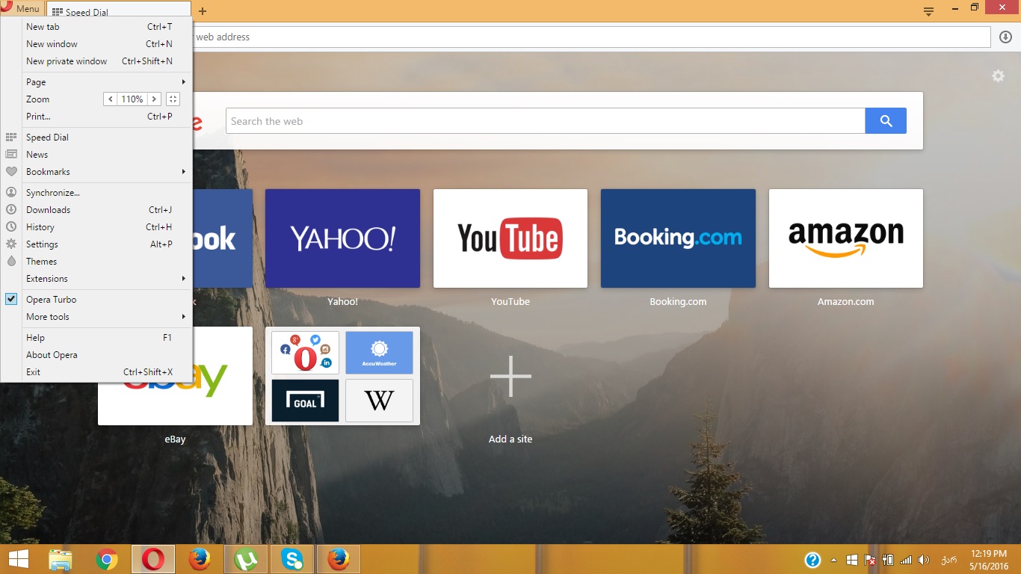The width and height of the screenshot is (1021, 574).
Task: Decrease zoom with the left arrow
Action: [x=110, y=99]
